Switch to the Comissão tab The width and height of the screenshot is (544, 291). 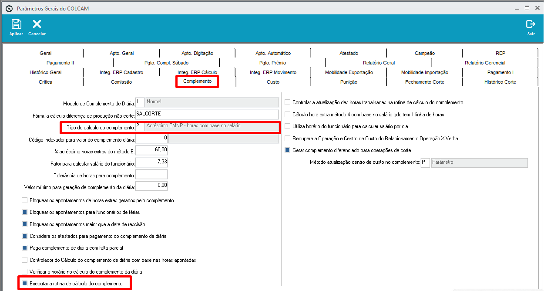click(x=121, y=82)
